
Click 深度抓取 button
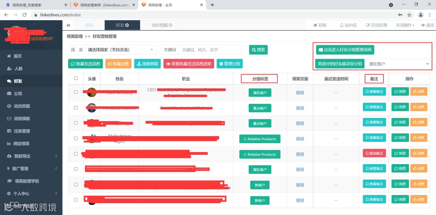(148, 63)
